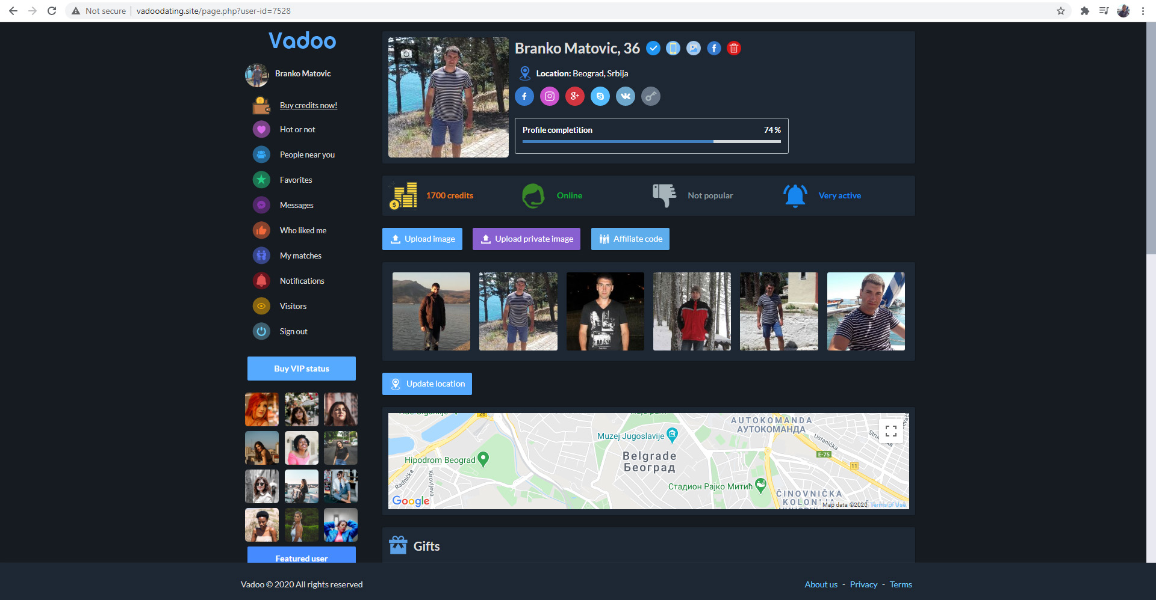Open the gallery photo of man in brown jacket

tap(432, 311)
